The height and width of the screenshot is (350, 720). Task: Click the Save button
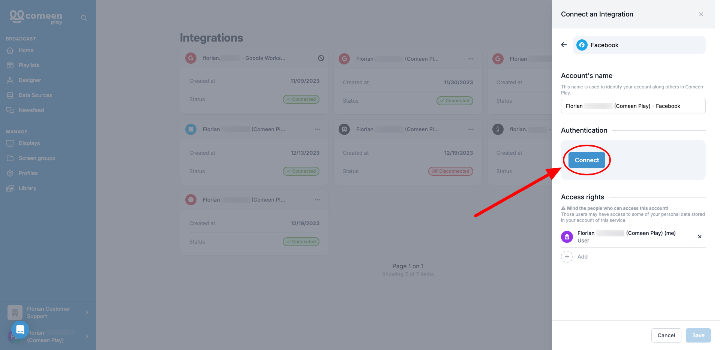point(698,335)
